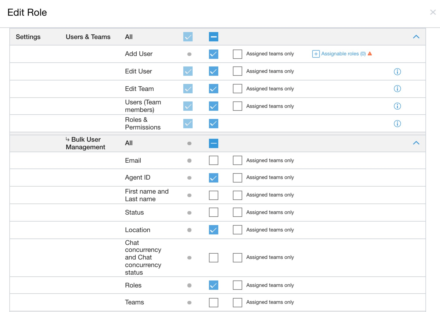This screenshot has width=440, height=312.
Task: Enable the Email permission checkbox
Action: [213, 160]
